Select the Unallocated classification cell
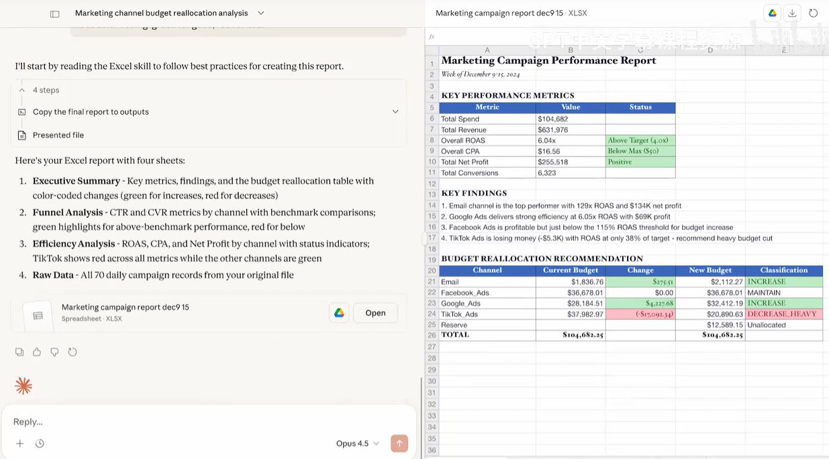Image resolution: width=829 pixels, height=459 pixels. 784,325
